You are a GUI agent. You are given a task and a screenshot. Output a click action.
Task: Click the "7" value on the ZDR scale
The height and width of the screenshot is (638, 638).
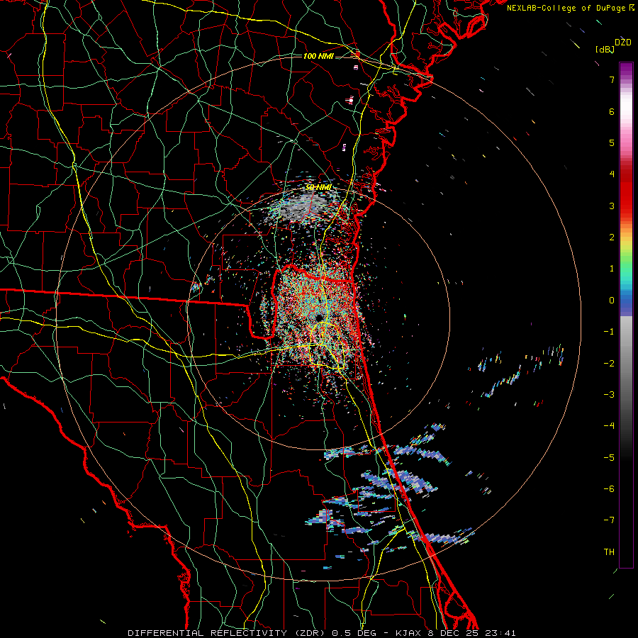point(612,79)
